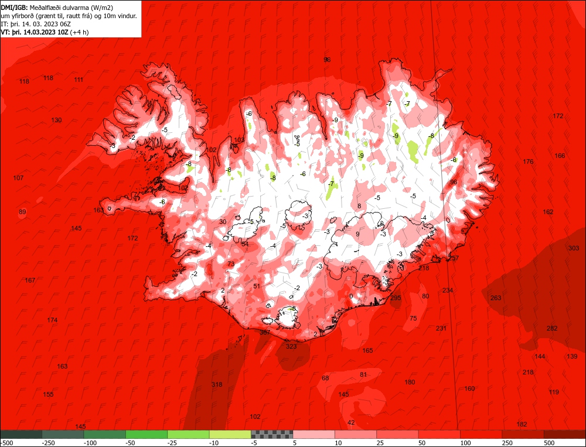Click the '-100' legend label
The width and height of the screenshot is (586, 447).
tap(90, 443)
